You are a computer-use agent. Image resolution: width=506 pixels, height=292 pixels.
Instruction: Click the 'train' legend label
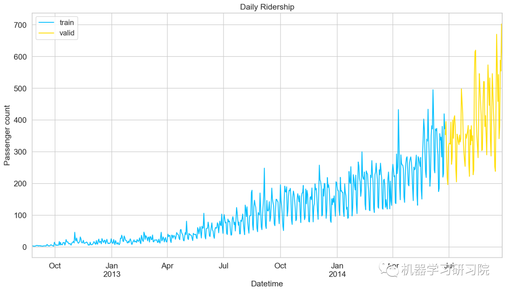coord(67,22)
